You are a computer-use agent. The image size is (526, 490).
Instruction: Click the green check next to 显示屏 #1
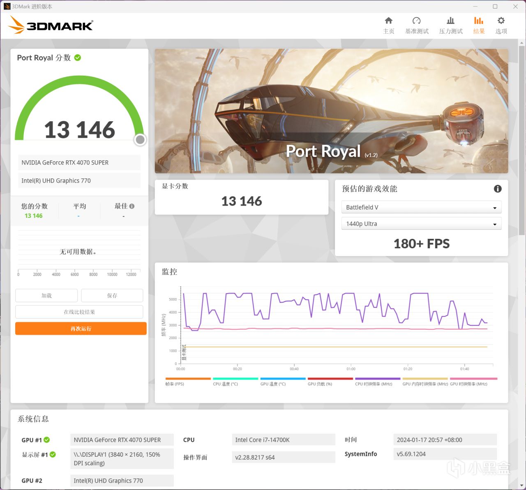(x=53, y=455)
